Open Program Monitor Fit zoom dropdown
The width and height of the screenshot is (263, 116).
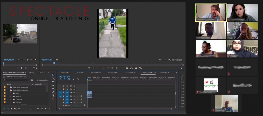(59, 60)
